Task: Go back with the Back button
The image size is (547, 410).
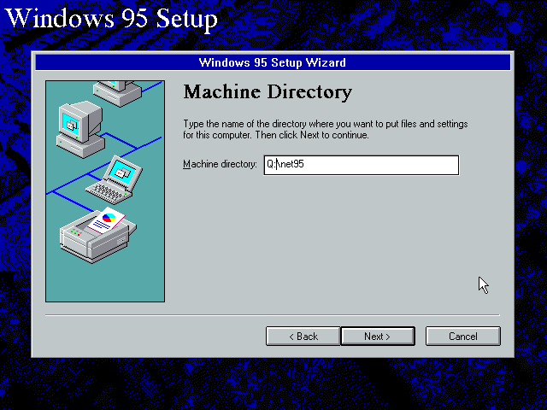Action: (303, 336)
